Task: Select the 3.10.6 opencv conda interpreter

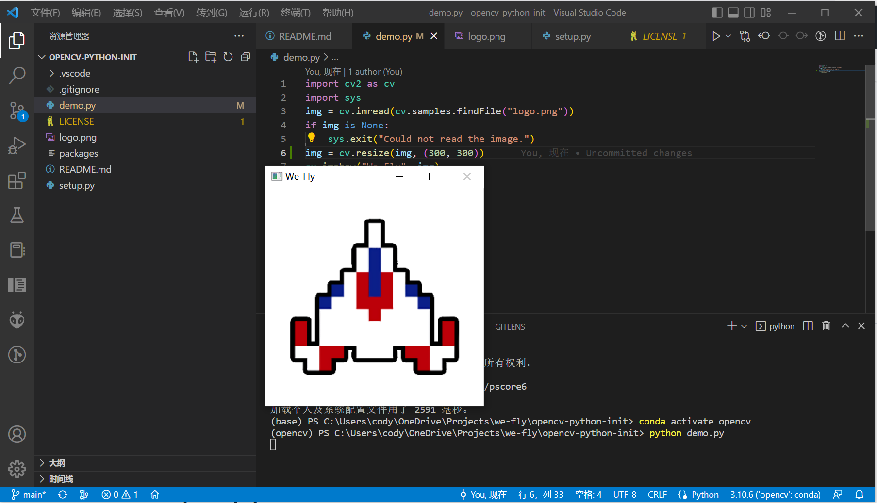Action: pyautogui.click(x=775, y=495)
